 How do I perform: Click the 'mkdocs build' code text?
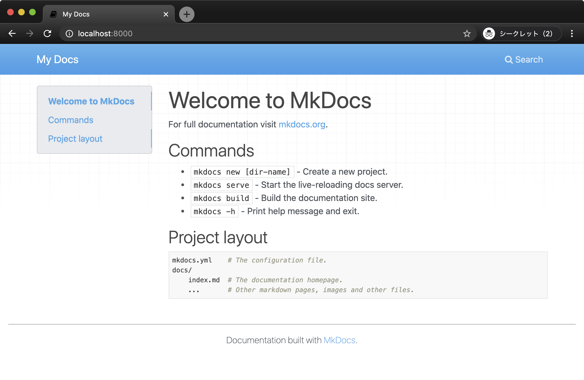(221, 198)
